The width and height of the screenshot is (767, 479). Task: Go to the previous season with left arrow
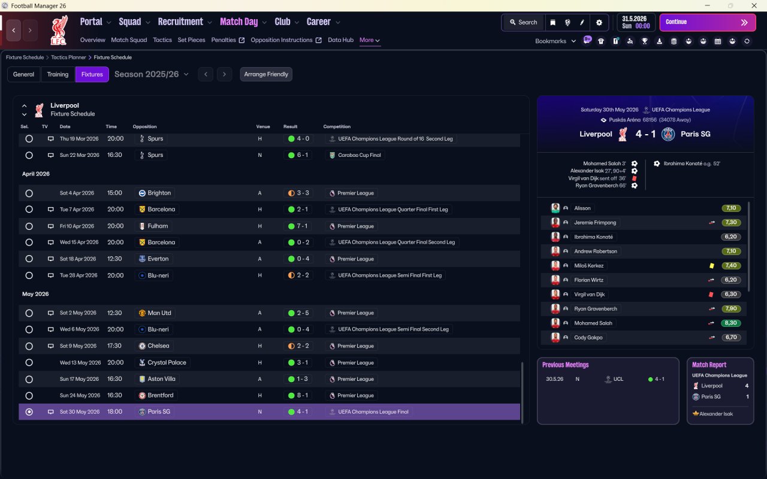coord(206,74)
